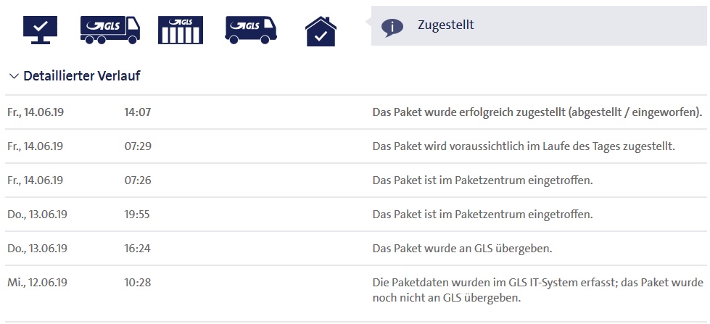Click the timestamp 14:07

coord(138,112)
